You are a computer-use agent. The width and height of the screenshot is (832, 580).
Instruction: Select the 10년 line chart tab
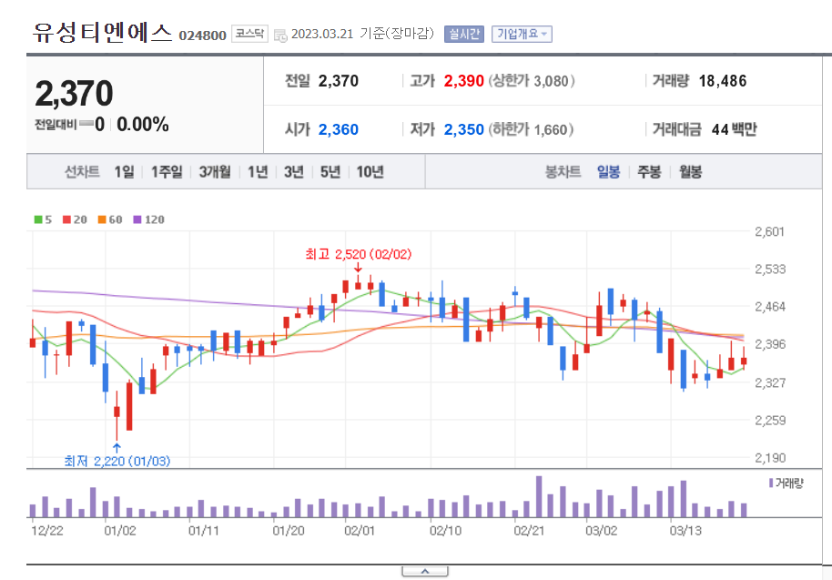[370, 172]
